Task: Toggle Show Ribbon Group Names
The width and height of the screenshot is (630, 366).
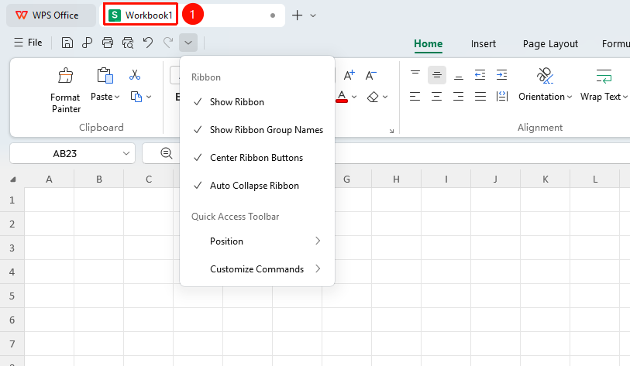Action: pos(257,130)
